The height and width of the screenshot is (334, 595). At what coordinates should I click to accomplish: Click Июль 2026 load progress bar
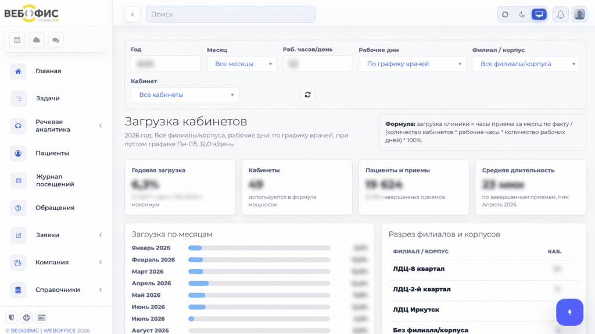pyautogui.click(x=259, y=319)
